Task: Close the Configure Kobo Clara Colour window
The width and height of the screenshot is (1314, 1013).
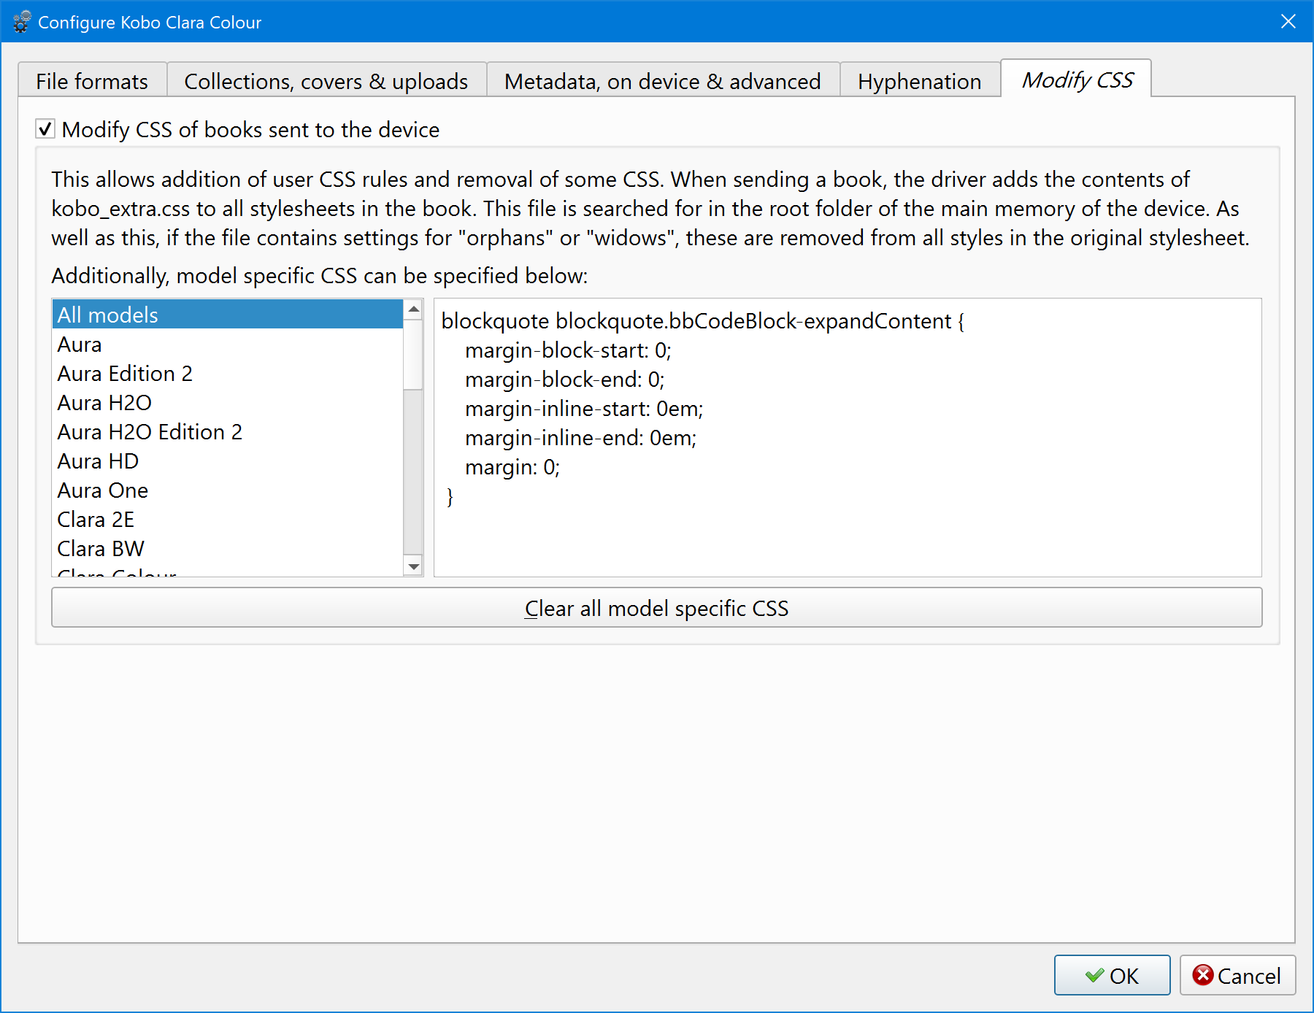Action: pos(1288,22)
